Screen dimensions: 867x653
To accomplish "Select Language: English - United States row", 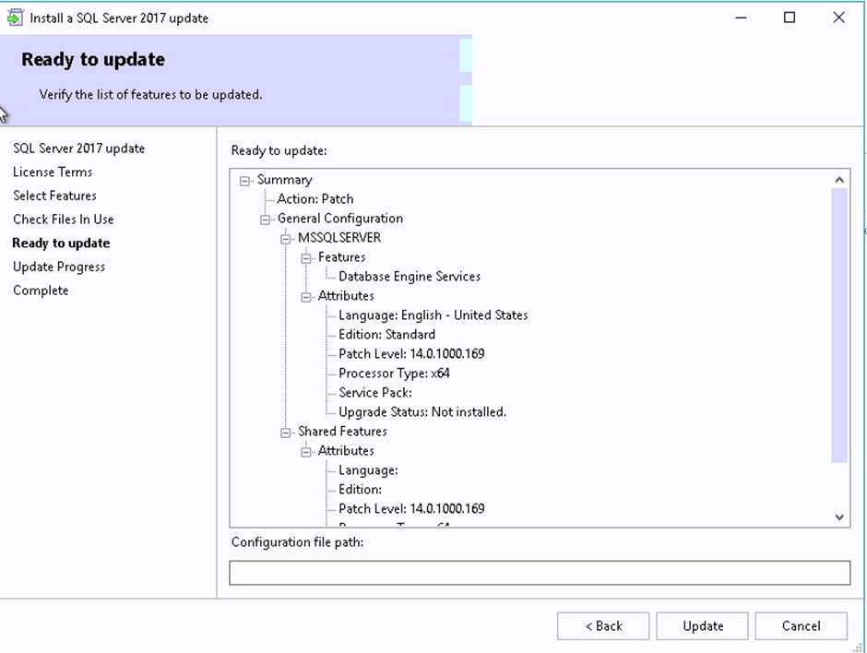I will click(433, 315).
